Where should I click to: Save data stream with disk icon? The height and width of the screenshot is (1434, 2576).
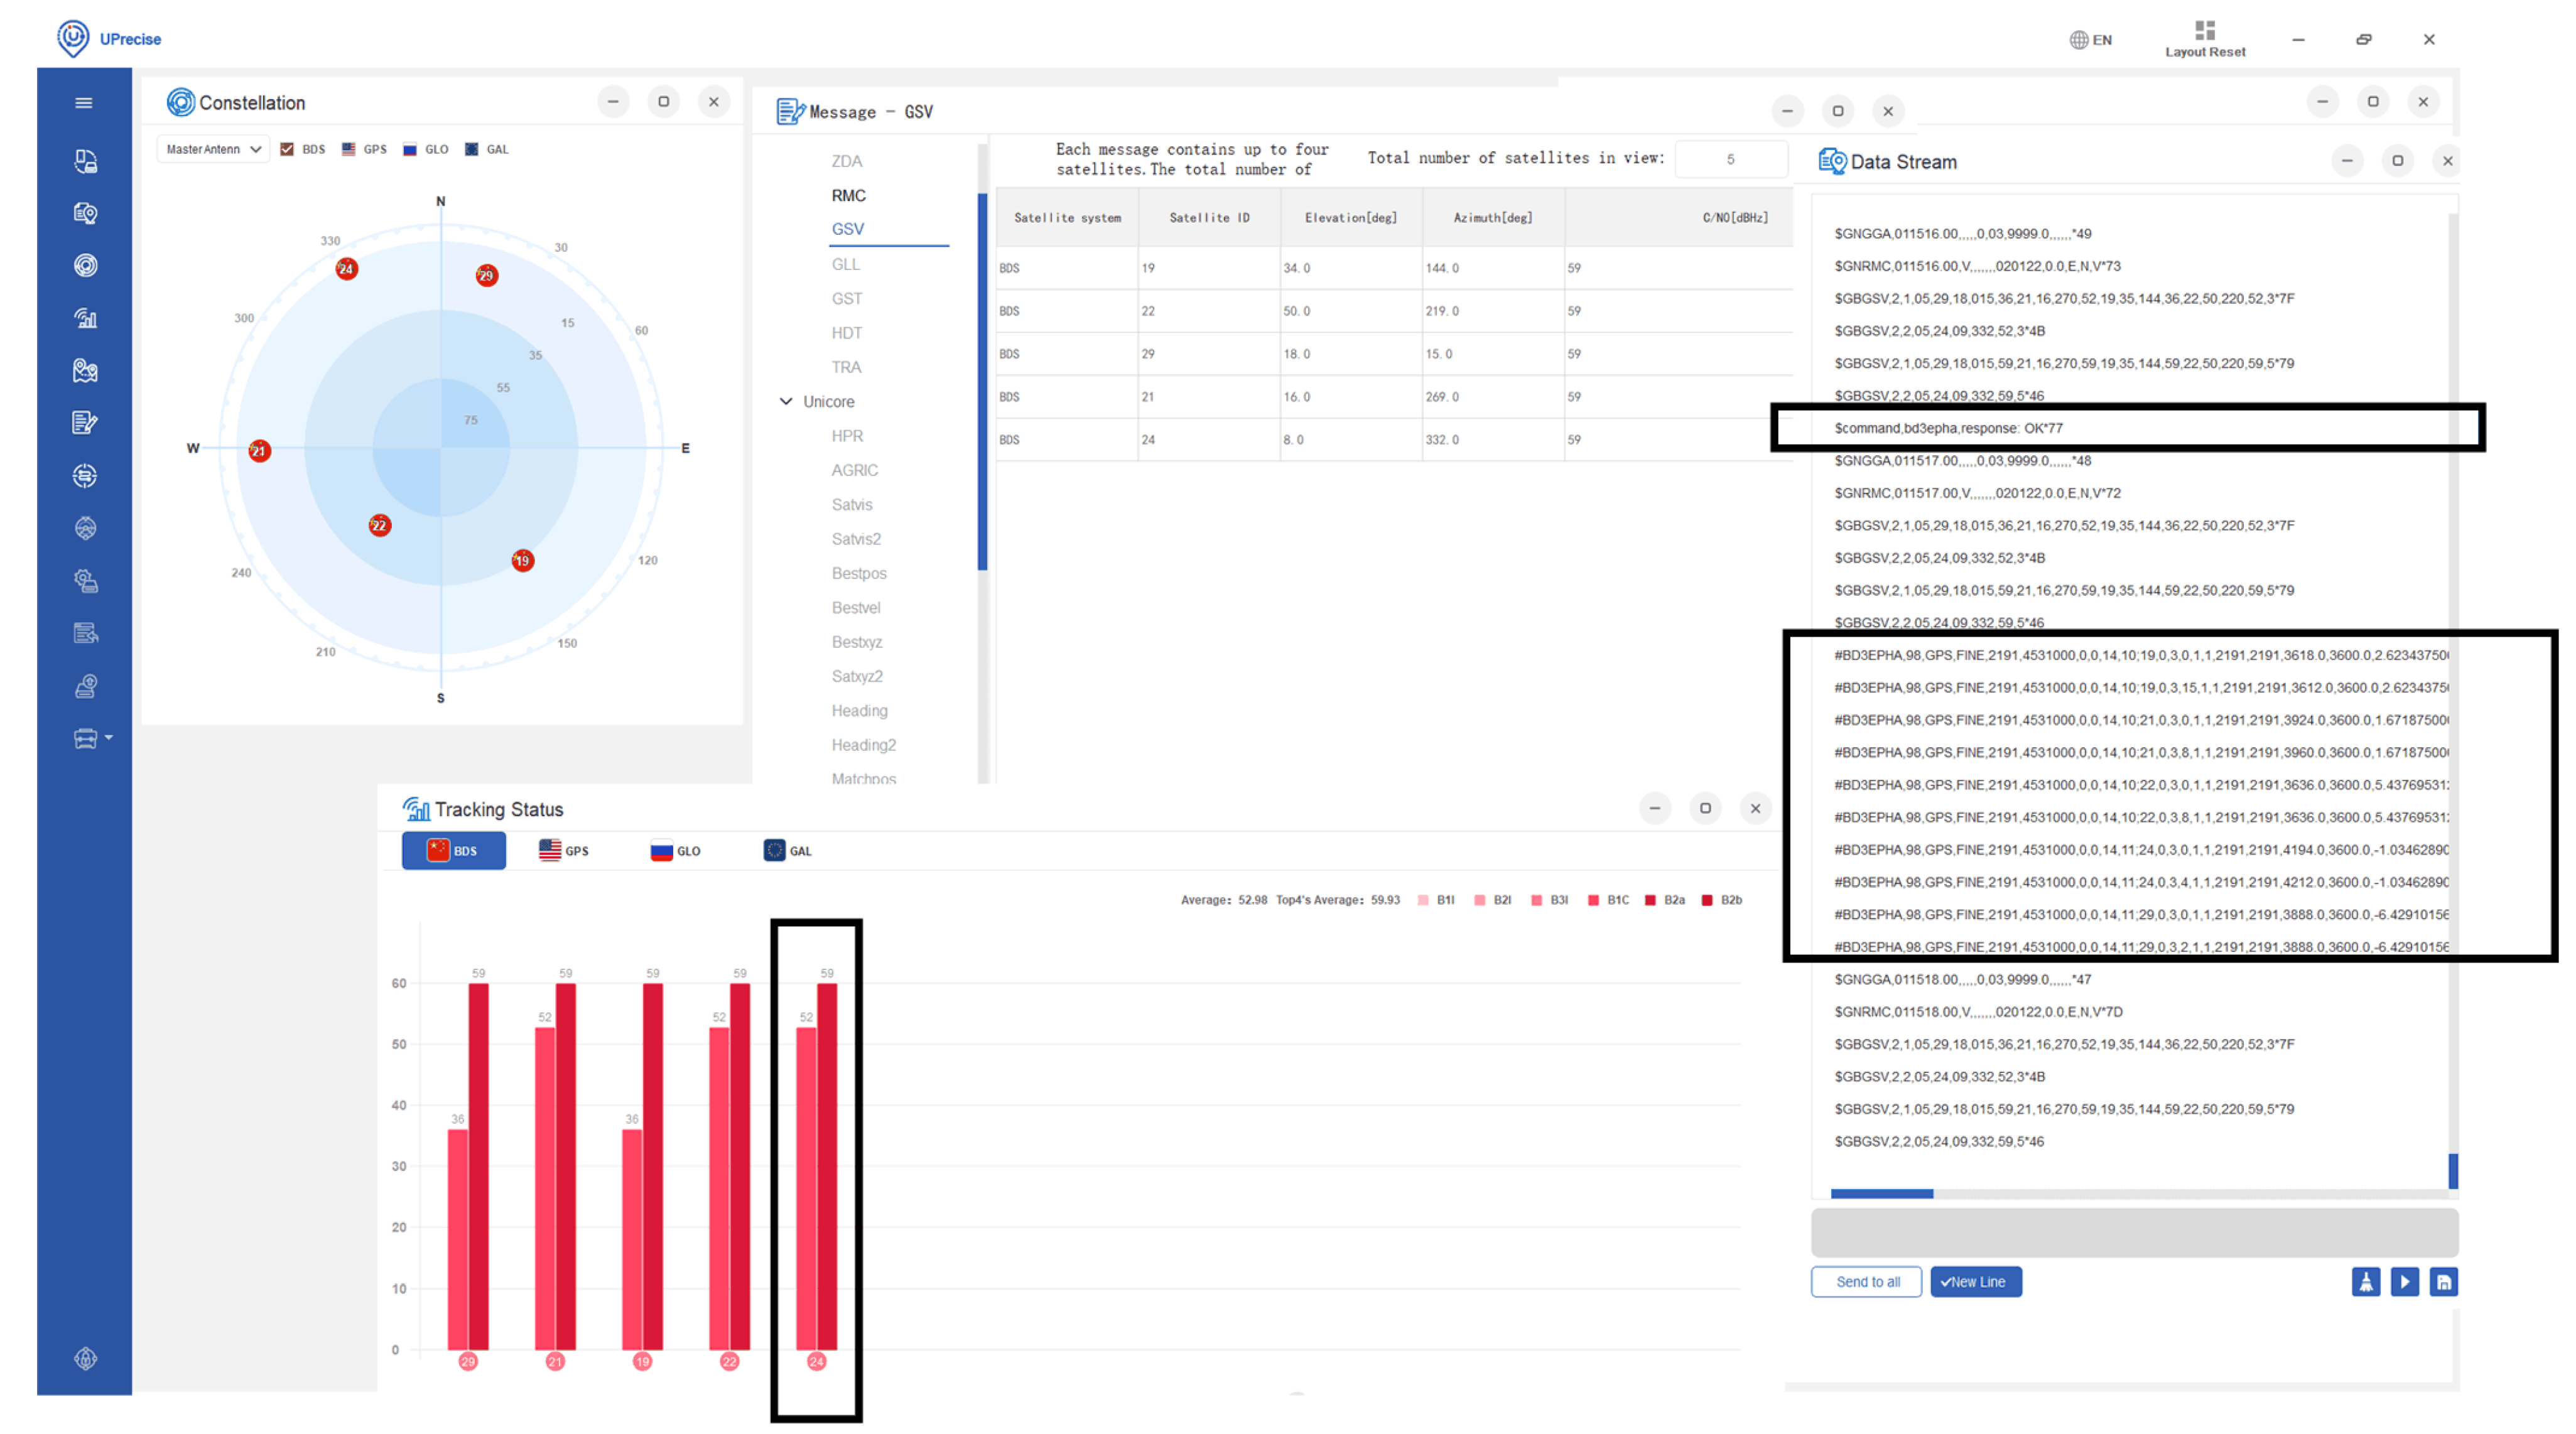[x=2443, y=1282]
